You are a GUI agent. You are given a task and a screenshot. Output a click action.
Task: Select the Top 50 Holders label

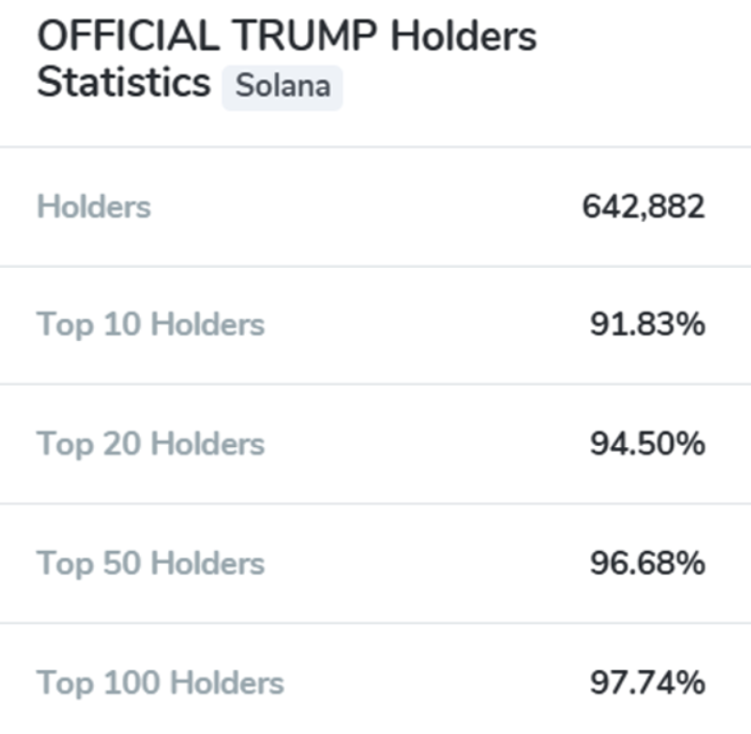coord(151,563)
